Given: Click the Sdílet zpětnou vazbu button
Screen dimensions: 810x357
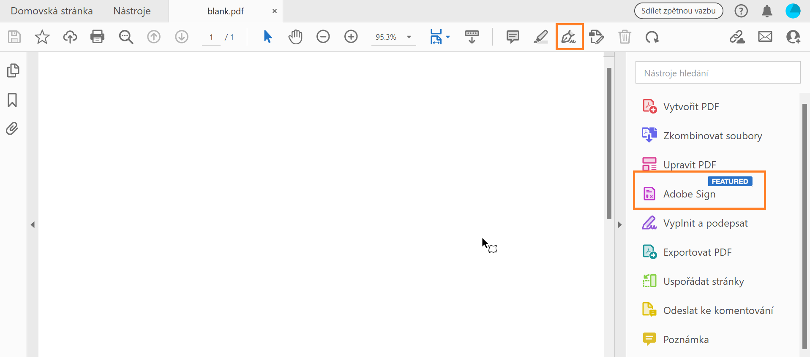Looking at the screenshot, I should click(x=679, y=11).
